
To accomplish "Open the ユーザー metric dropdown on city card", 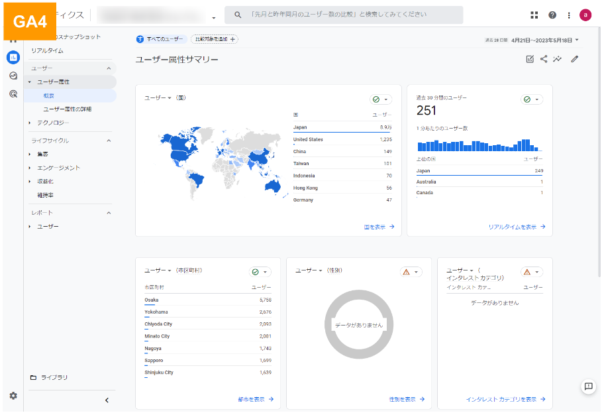I will click(x=158, y=270).
